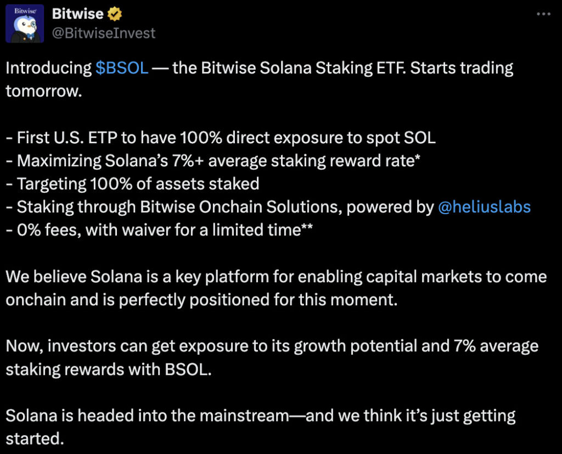Click the Bitwise profile avatar
Screen dimensions: 562x454
[x=25, y=24]
